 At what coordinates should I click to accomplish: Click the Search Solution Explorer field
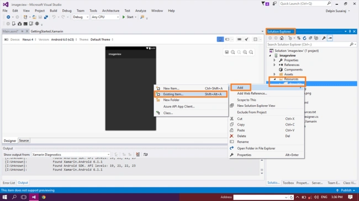click(308, 44)
